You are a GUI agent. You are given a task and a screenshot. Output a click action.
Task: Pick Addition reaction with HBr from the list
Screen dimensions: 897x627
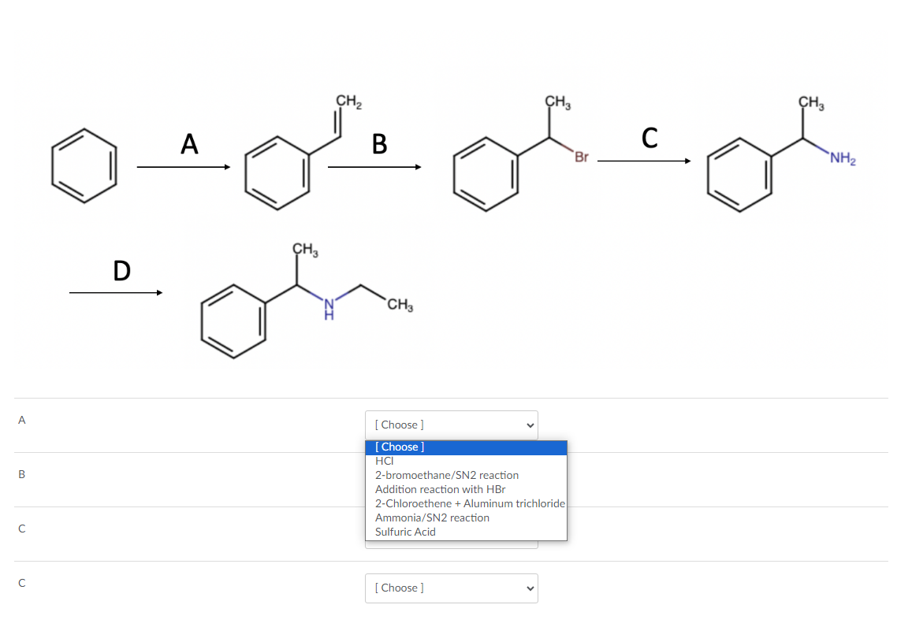(439, 489)
